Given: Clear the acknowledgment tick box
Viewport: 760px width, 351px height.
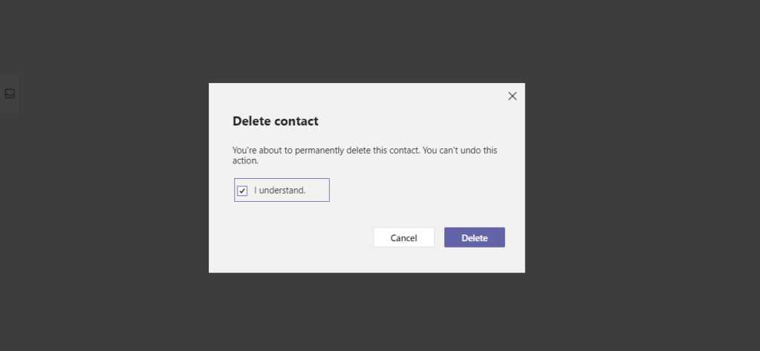Looking at the screenshot, I should click(242, 191).
